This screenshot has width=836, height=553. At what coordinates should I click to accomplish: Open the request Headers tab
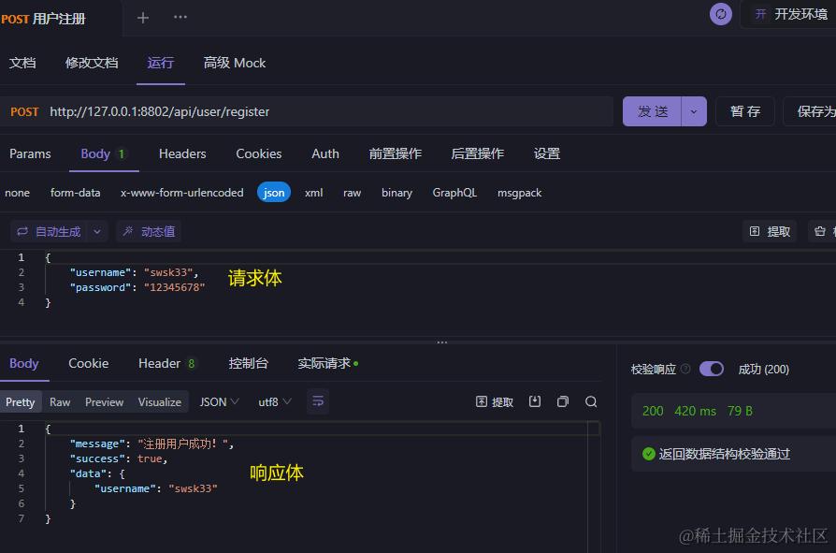(182, 153)
